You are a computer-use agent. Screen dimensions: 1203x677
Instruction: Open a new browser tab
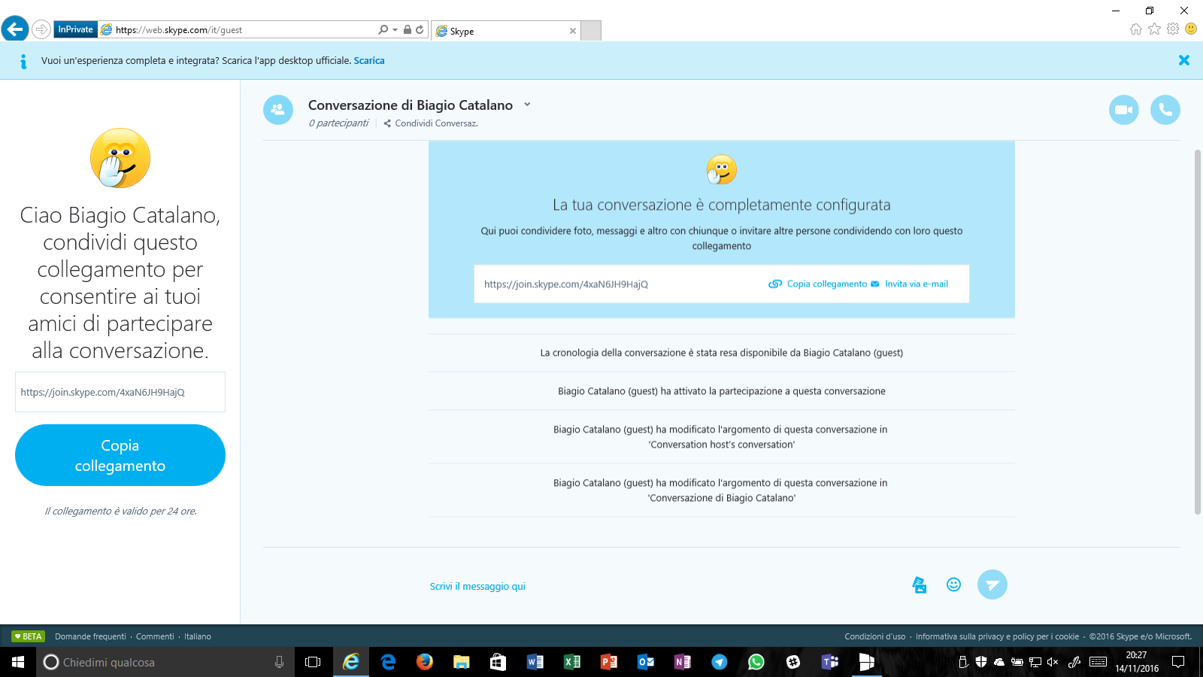click(x=591, y=31)
